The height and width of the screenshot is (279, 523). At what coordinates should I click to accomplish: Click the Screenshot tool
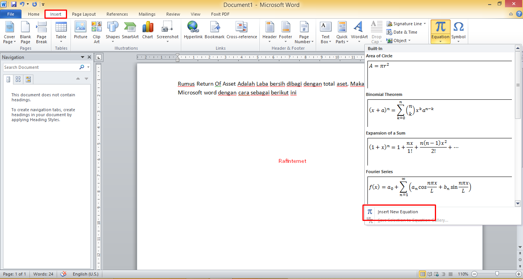point(167,32)
